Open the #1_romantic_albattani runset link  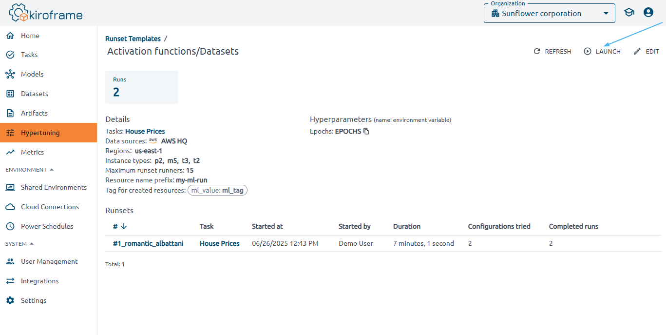(148, 243)
